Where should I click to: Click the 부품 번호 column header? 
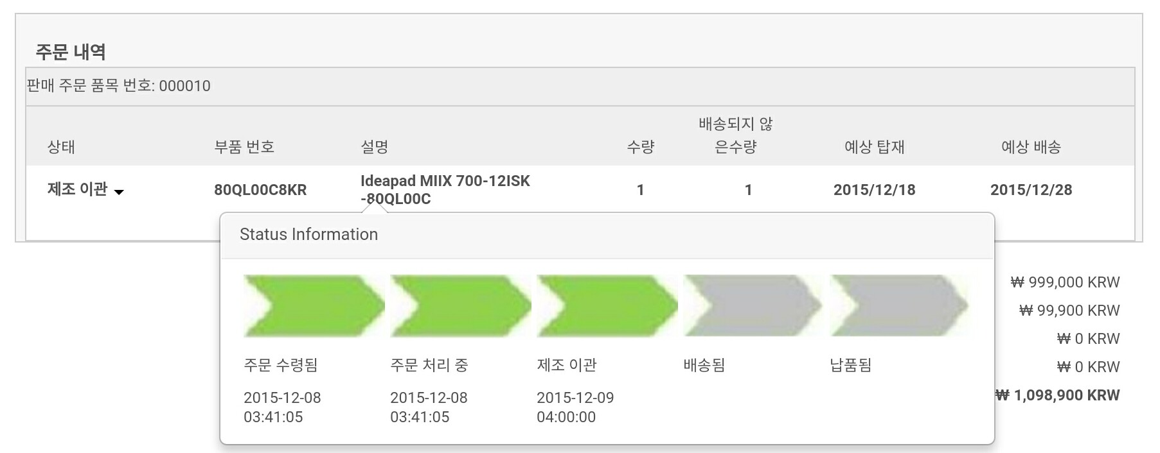coord(244,147)
